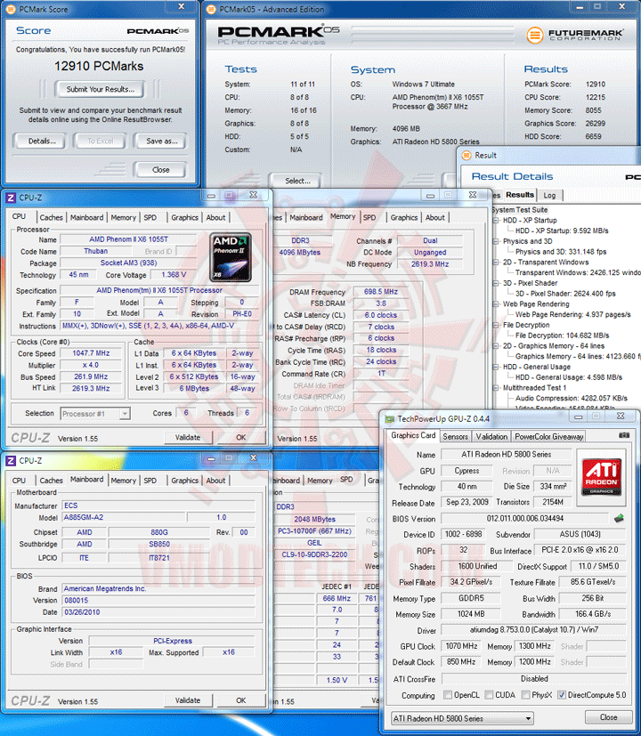Enable the PhysX checkbox in GPU-Z
This screenshot has width=641, height=736.
pos(526,695)
